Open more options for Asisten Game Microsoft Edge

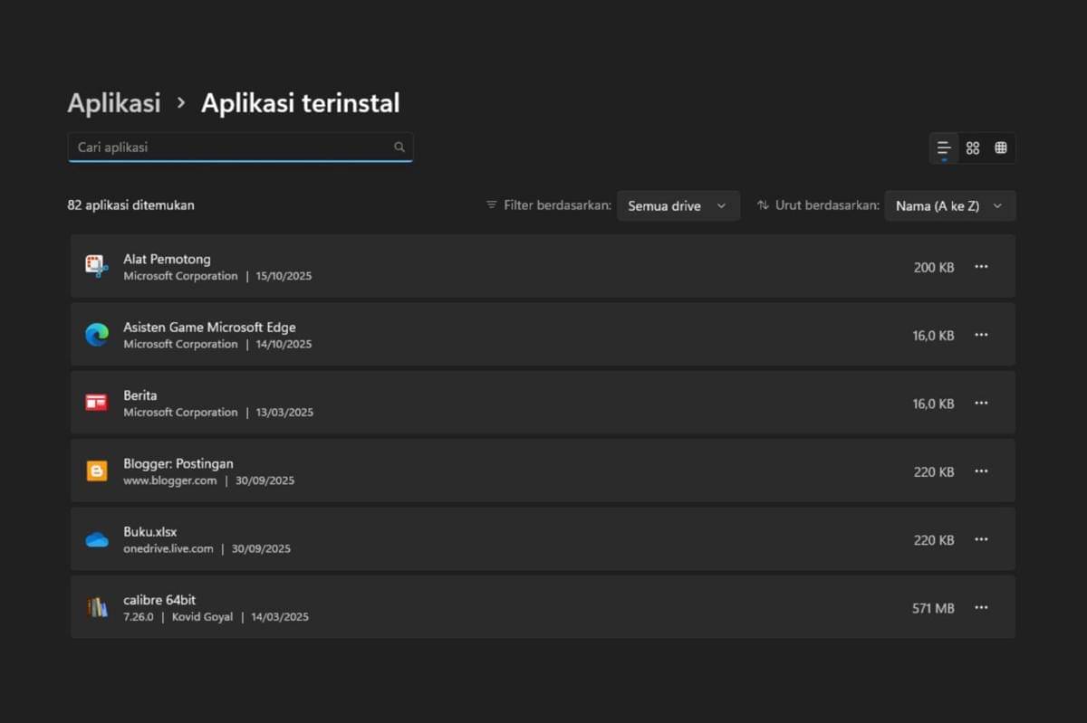click(x=981, y=335)
